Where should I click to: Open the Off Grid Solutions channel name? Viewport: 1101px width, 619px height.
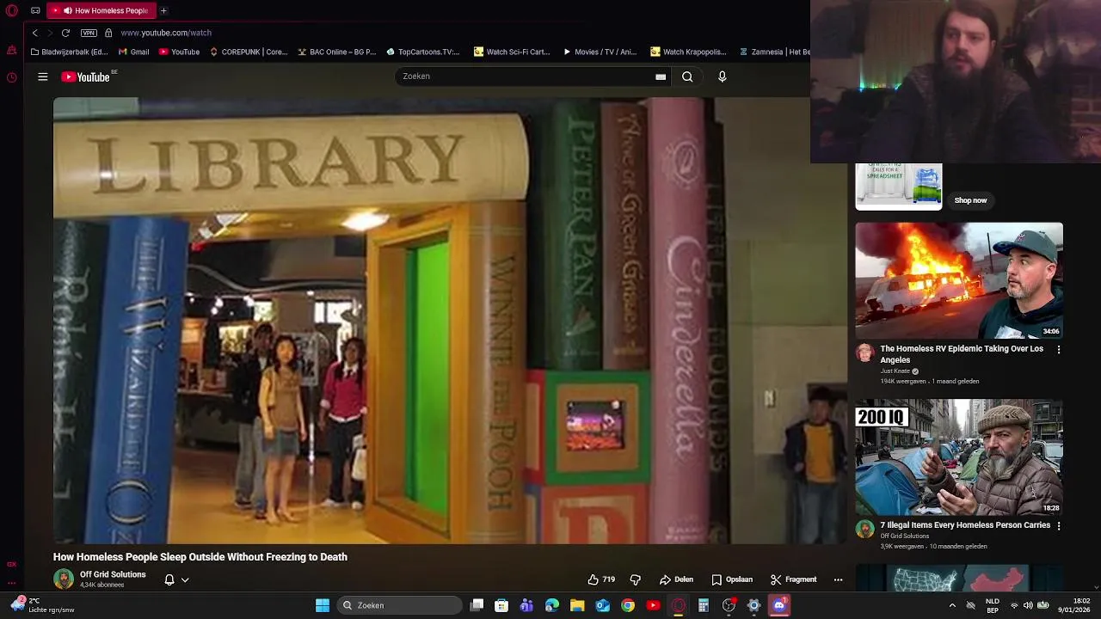coord(113,574)
